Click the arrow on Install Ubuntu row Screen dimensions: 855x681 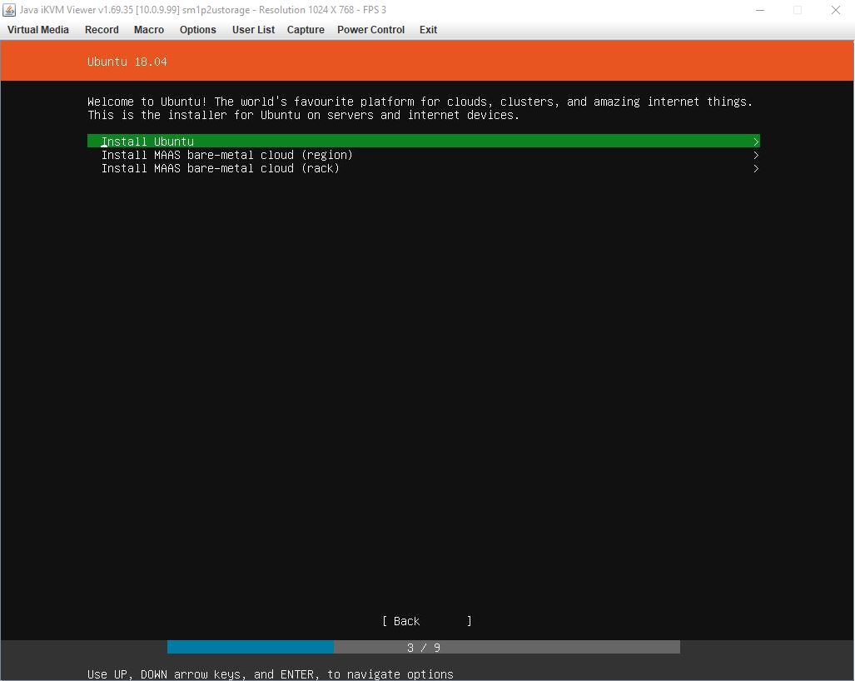pos(756,142)
